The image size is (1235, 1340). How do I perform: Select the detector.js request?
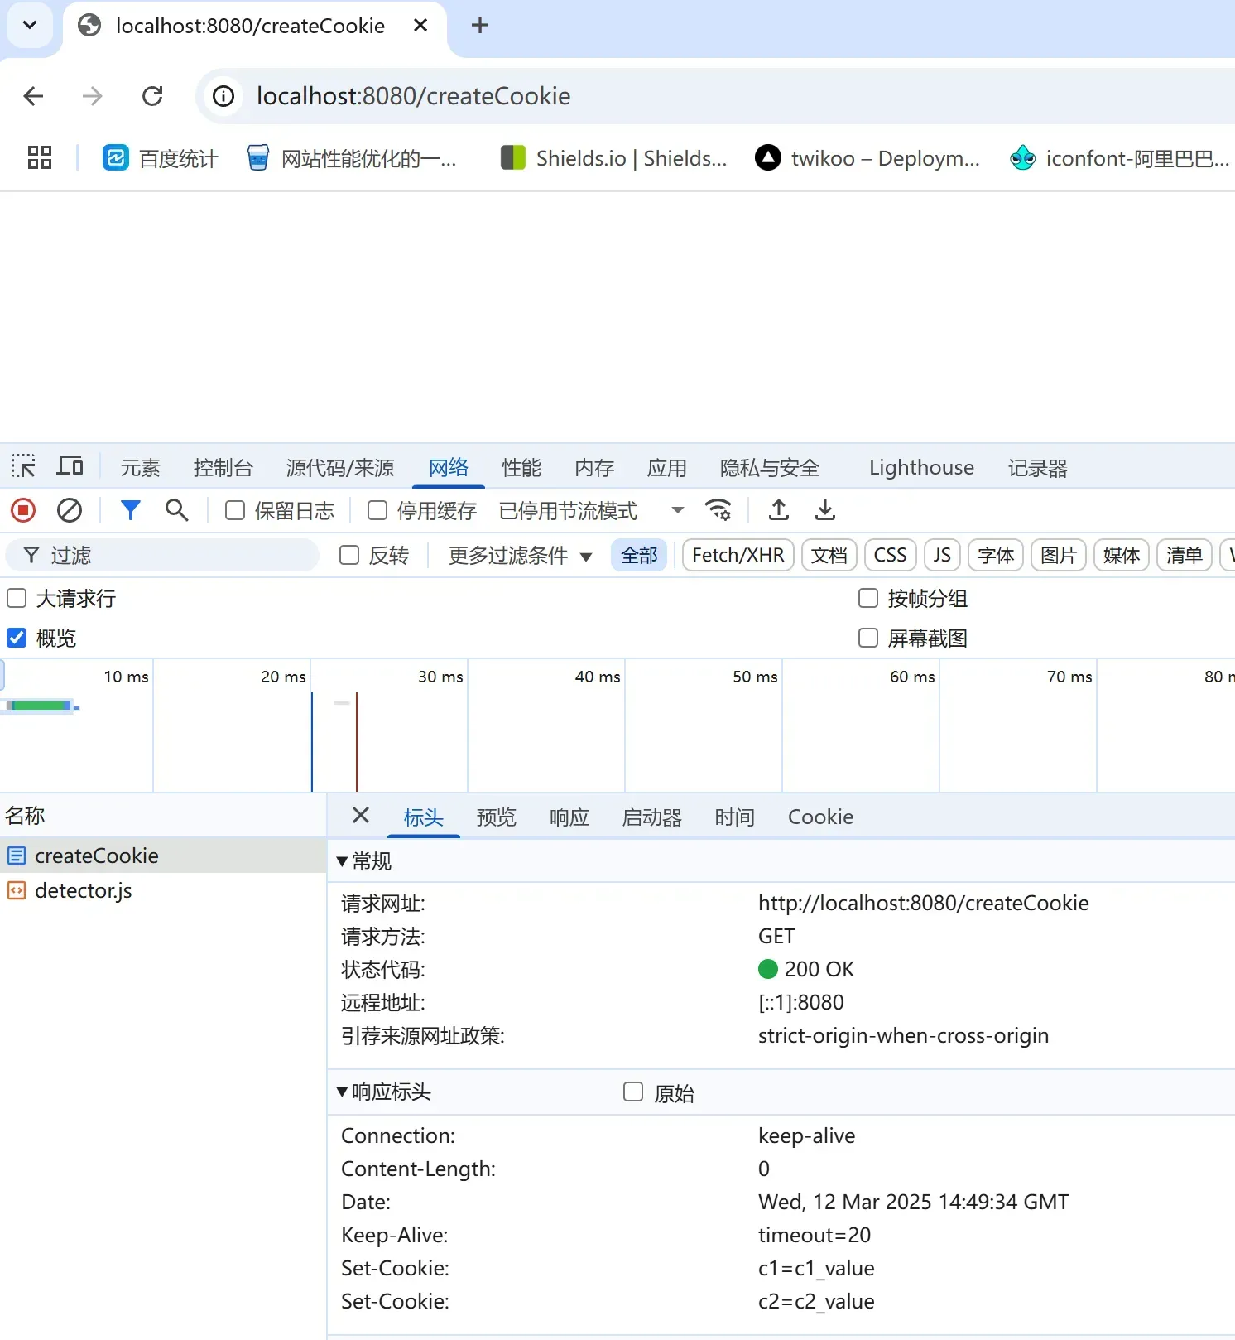coord(83,890)
